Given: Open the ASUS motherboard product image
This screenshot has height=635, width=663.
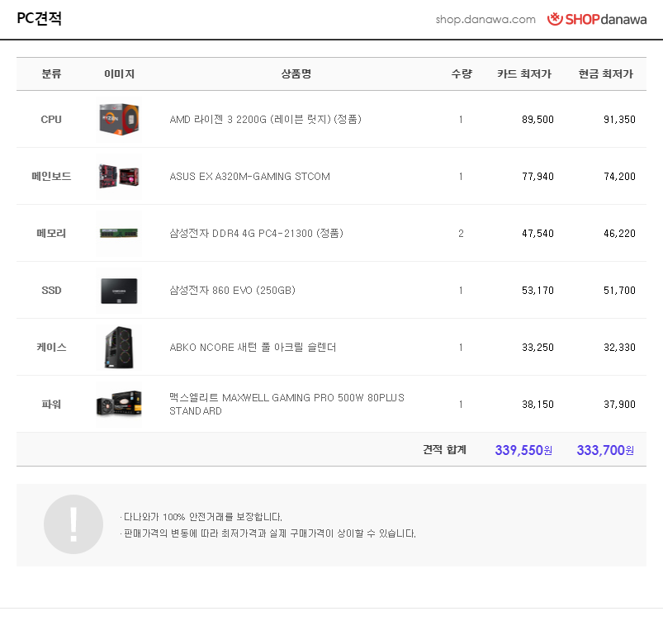Looking at the screenshot, I should [x=118, y=177].
